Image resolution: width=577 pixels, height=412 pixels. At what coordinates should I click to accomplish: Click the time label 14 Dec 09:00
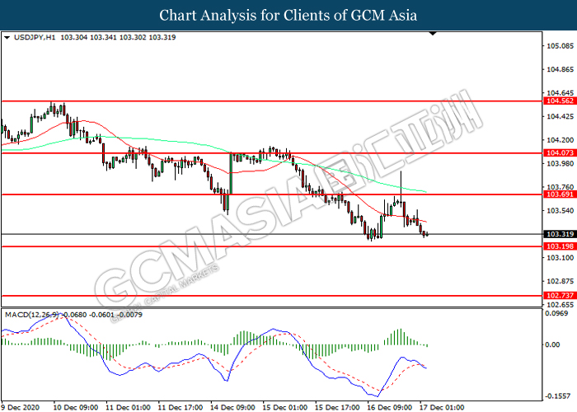click(x=232, y=407)
